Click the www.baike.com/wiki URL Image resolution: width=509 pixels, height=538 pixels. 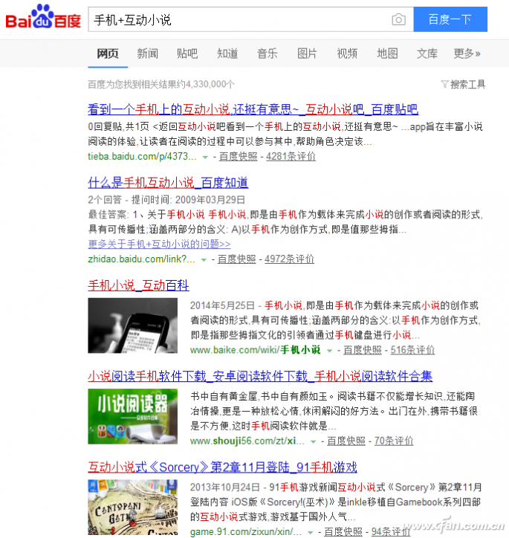point(255,350)
